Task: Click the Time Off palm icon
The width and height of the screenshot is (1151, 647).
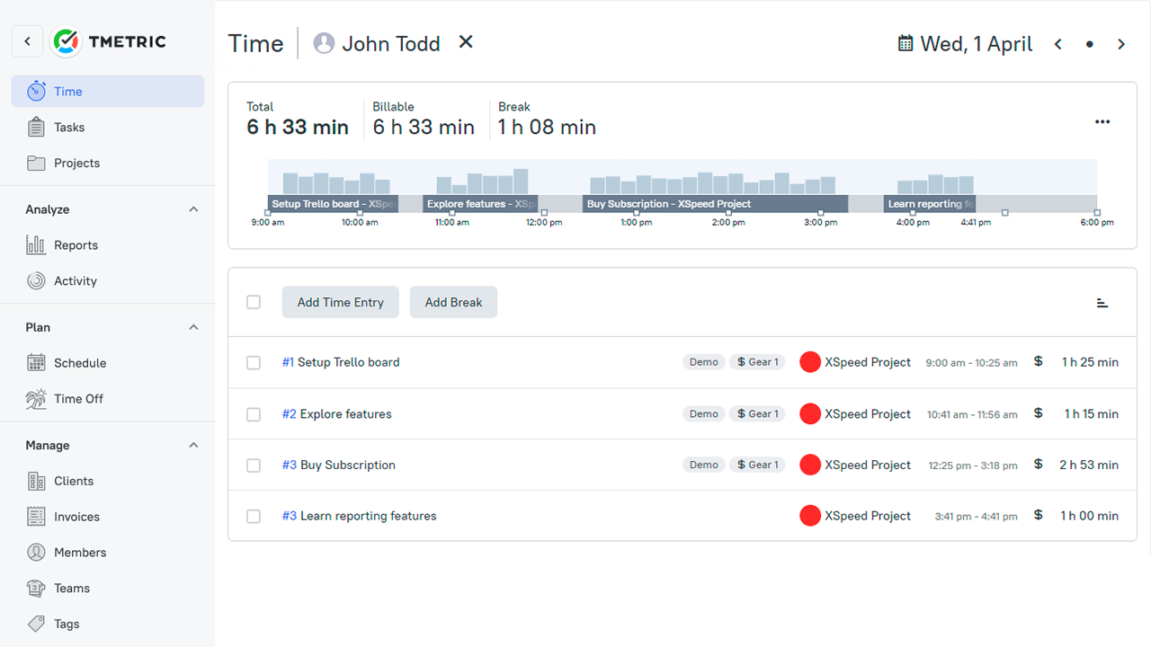Action: click(35, 399)
